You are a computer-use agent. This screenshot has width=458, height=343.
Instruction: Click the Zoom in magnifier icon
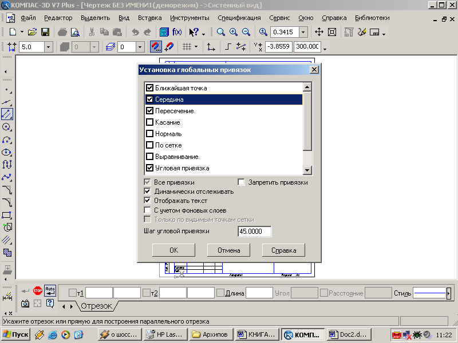(234, 32)
